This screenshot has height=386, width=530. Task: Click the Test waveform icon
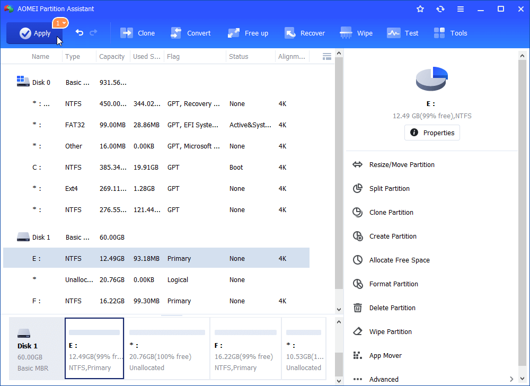[x=394, y=33]
